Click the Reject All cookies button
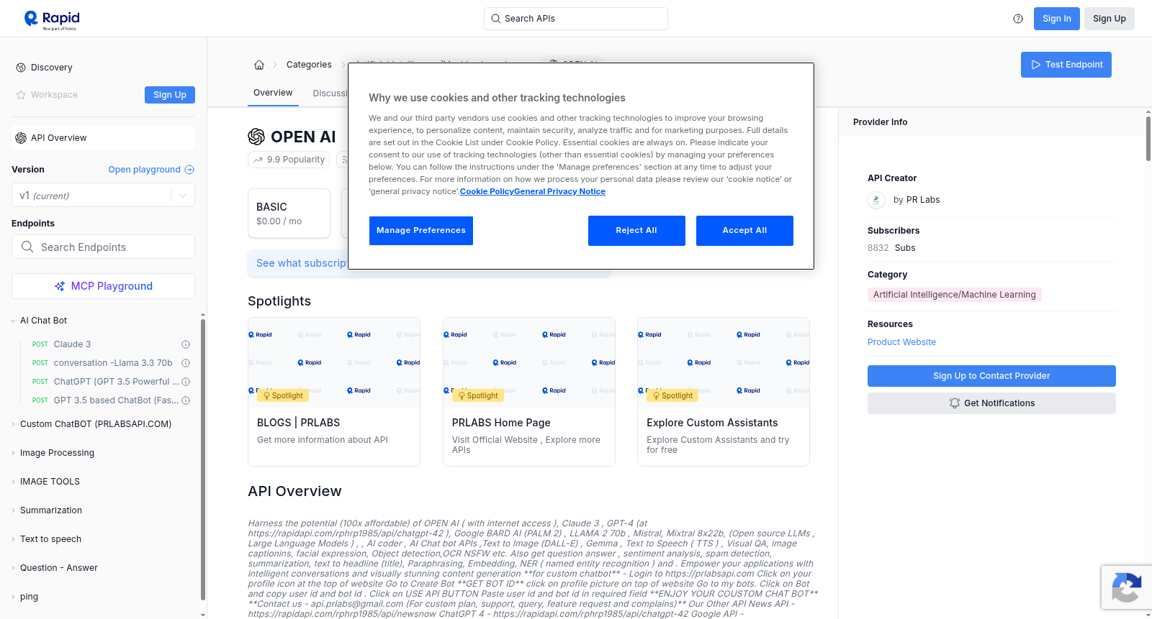This screenshot has height=619, width=1152. (636, 231)
